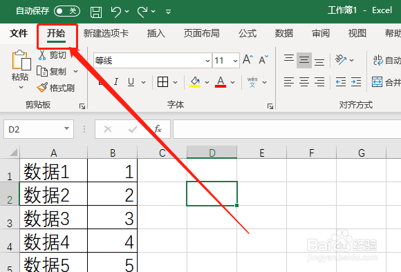The width and height of the screenshot is (401, 272).
Task: Click the 粘贴 paste clipboard icon
Action: (21, 60)
